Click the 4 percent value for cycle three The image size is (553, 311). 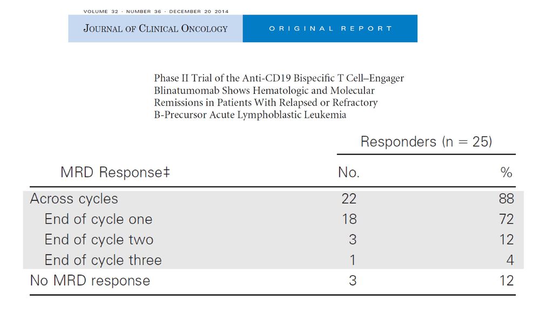click(510, 260)
